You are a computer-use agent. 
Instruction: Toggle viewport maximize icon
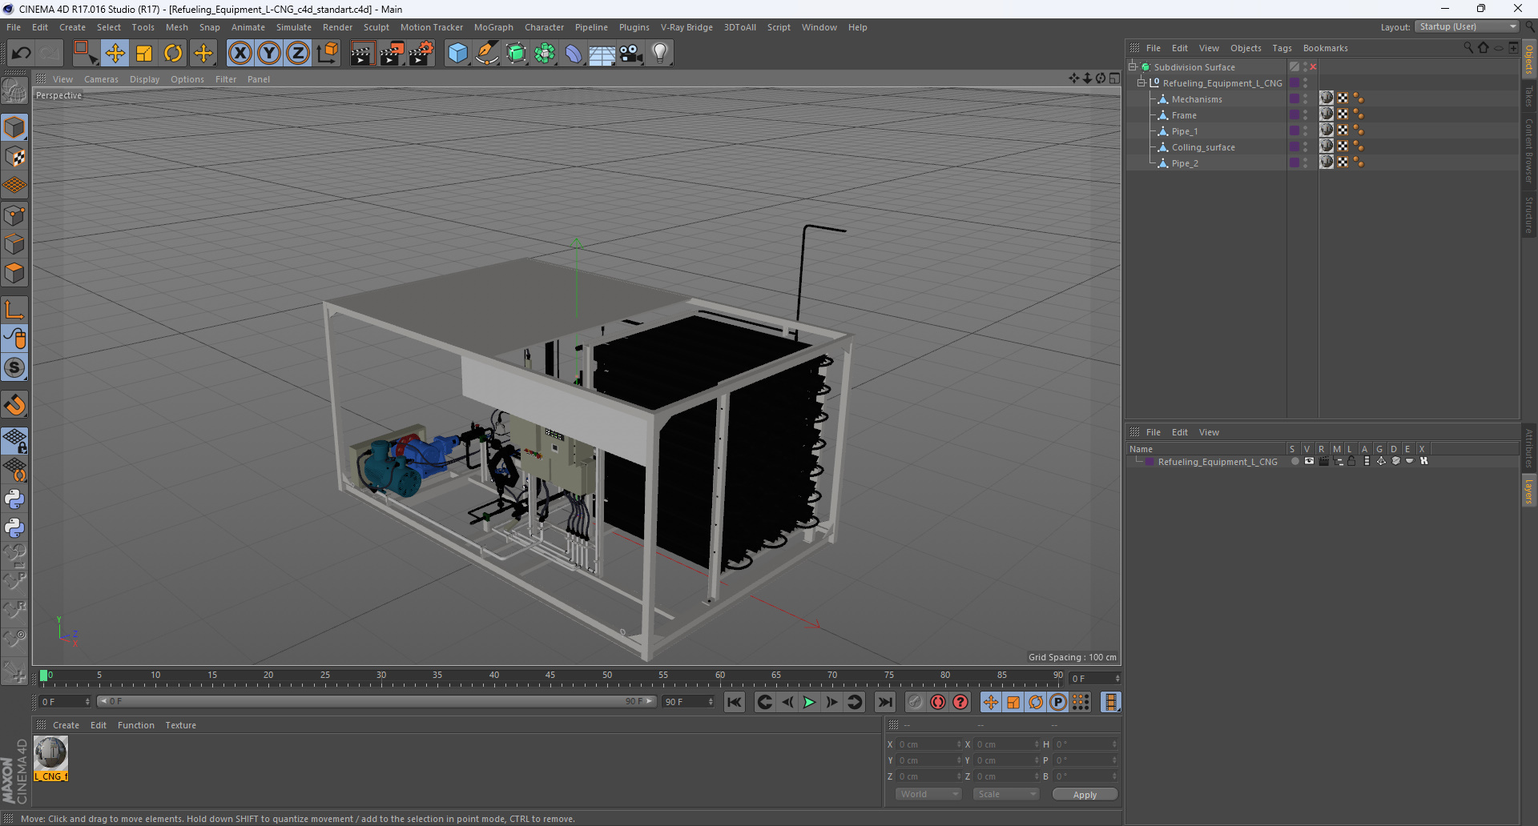(x=1114, y=78)
